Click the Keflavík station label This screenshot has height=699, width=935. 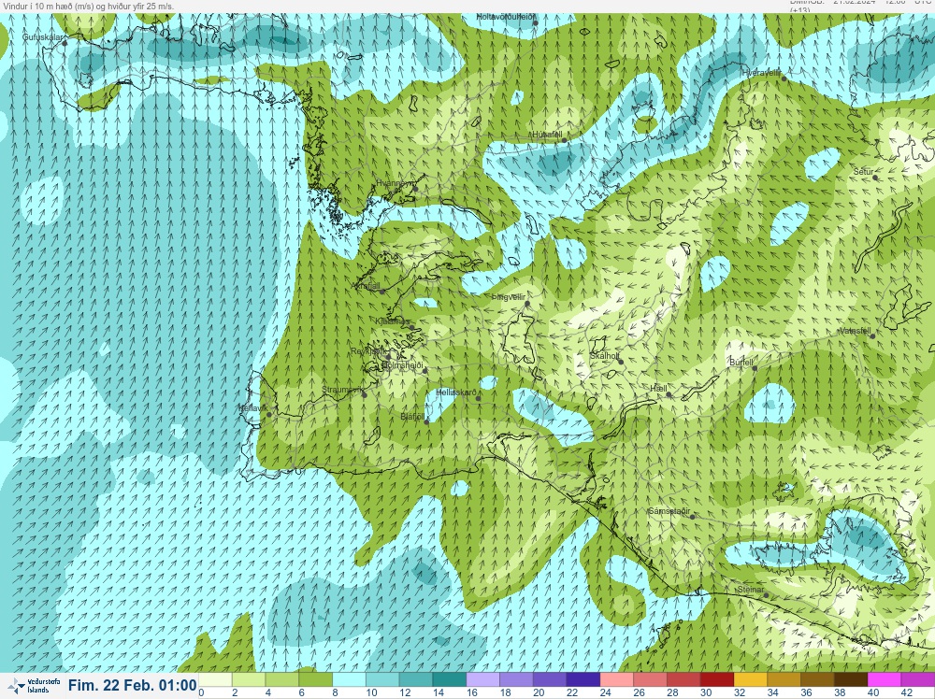[x=252, y=408]
